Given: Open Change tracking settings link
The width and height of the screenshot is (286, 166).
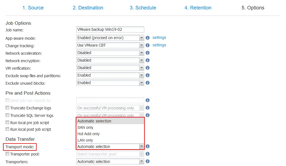Looking at the screenshot, I should tap(159, 45).
